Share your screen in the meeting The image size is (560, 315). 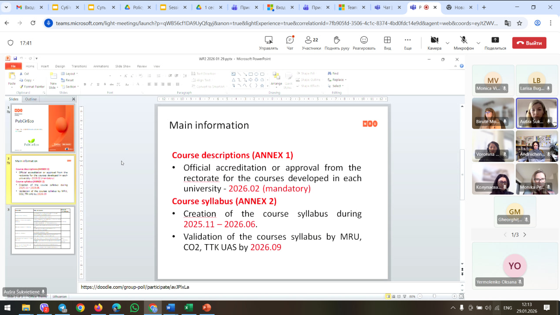pyautogui.click(x=495, y=43)
